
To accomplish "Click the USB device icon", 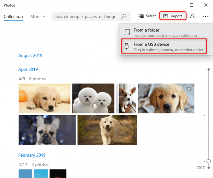I will pos(127,47).
